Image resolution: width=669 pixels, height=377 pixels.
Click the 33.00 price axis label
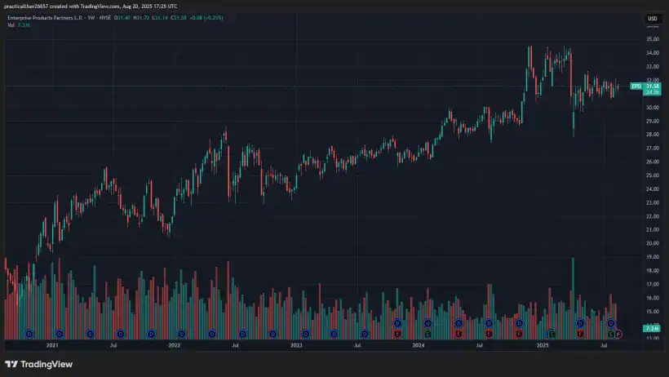[653, 67]
